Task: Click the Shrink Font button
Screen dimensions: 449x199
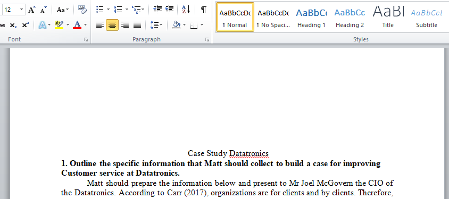Action: [43, 10]
